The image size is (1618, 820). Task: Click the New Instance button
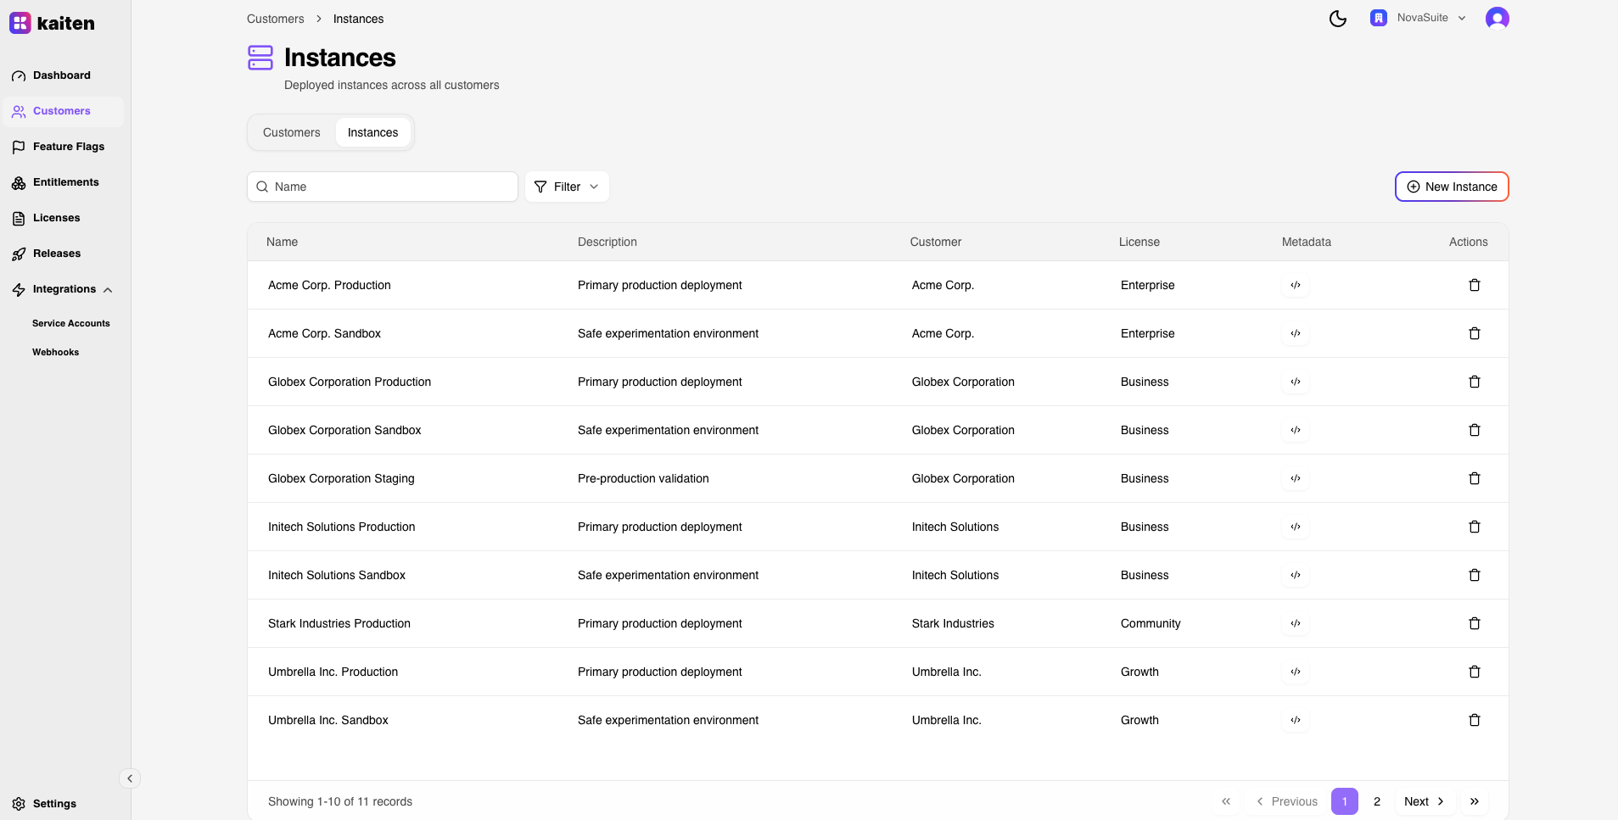point(1451,187)
